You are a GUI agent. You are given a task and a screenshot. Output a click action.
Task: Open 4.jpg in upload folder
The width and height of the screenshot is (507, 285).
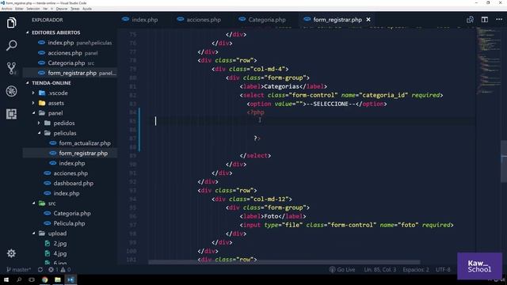click(x=60, y=253)
